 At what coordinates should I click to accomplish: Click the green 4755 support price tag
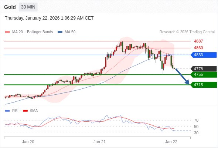[x=204, y=75]
